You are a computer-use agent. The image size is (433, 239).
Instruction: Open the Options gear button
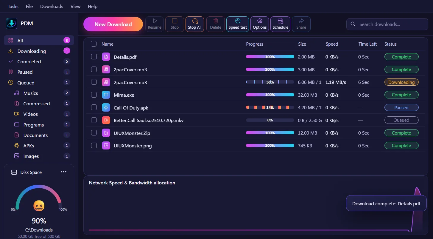[260, 24]
